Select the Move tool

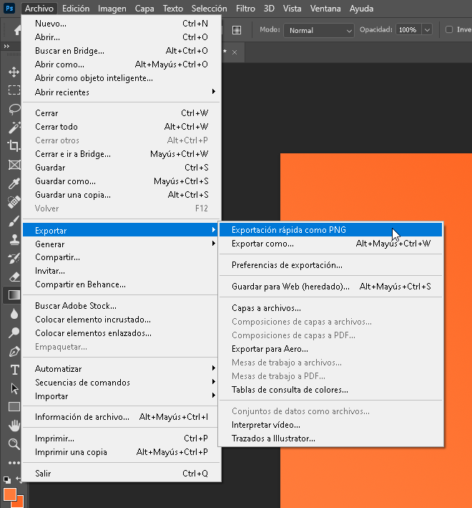[x=14, y=72]
